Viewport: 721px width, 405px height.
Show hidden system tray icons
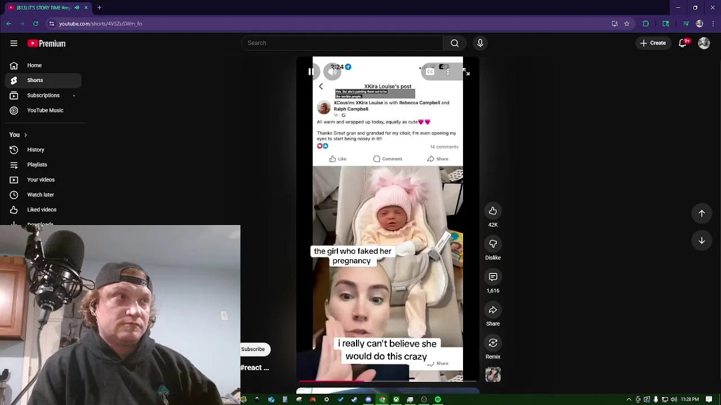629,399
